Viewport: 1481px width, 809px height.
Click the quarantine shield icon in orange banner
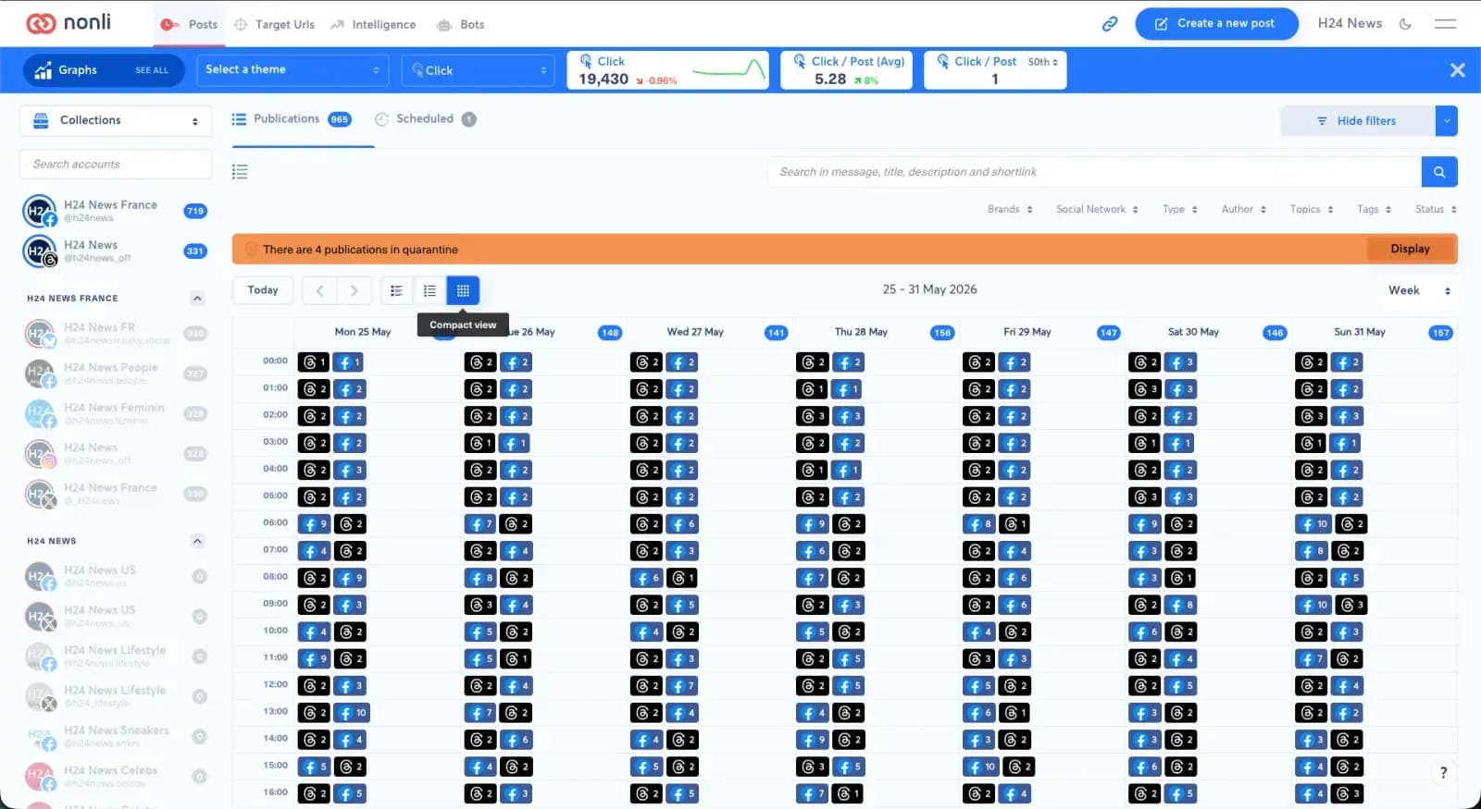[x=251, y=250]
